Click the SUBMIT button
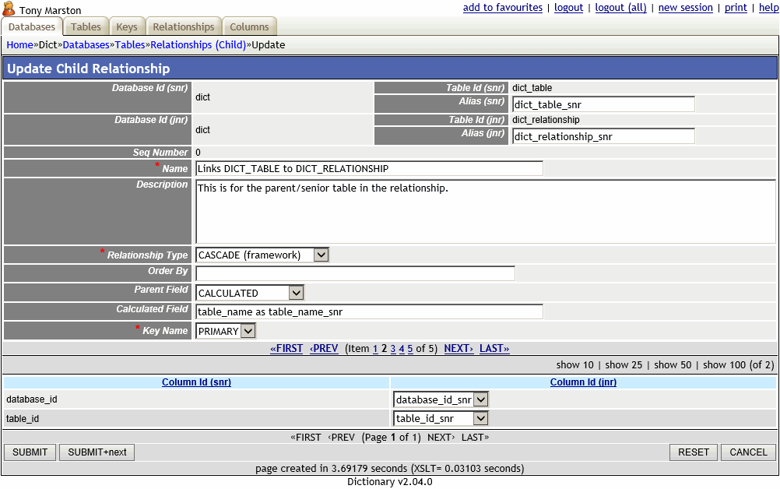Screen dimensions: 780x489 click(x=30, y=452)
